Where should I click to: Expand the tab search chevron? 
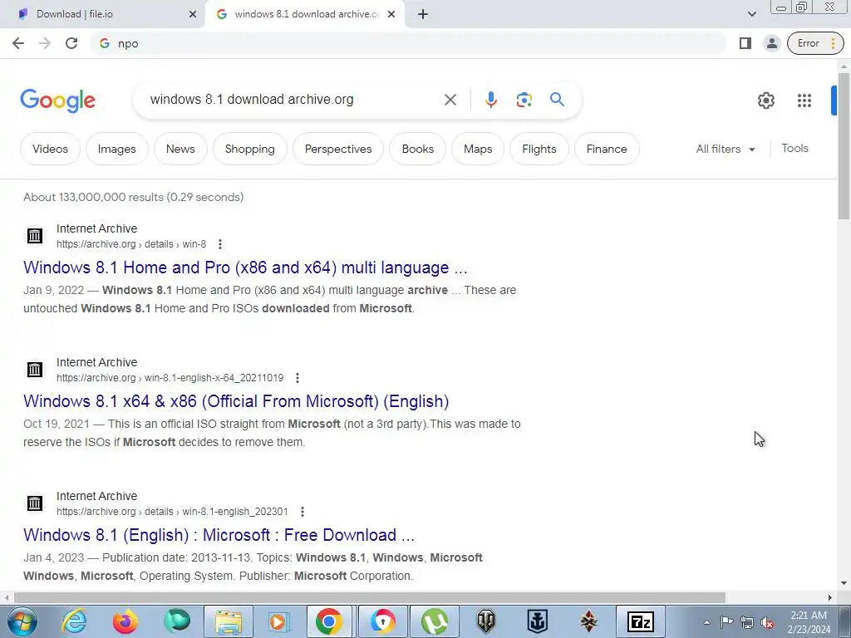pyautogui.click(x=751, y=14)
